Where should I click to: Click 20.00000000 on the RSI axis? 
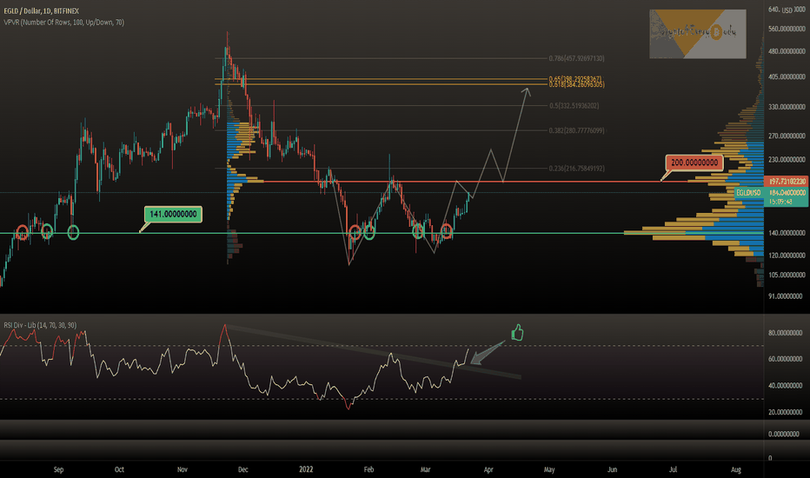pos(785,412)
